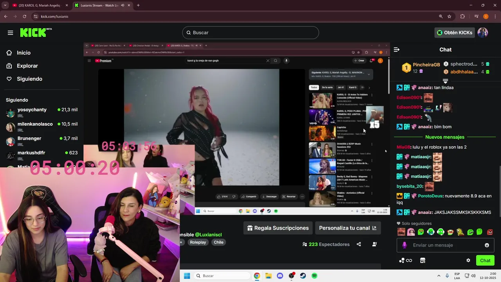The width and height of the screenshot is (501, 282).
Task: Reload the page in browser
Action: (25, 16)
